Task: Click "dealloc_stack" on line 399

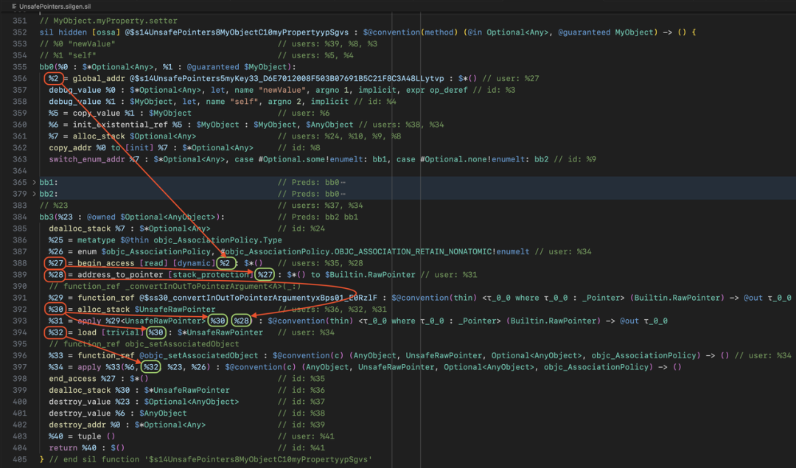Action: click(x=80, y=391)
